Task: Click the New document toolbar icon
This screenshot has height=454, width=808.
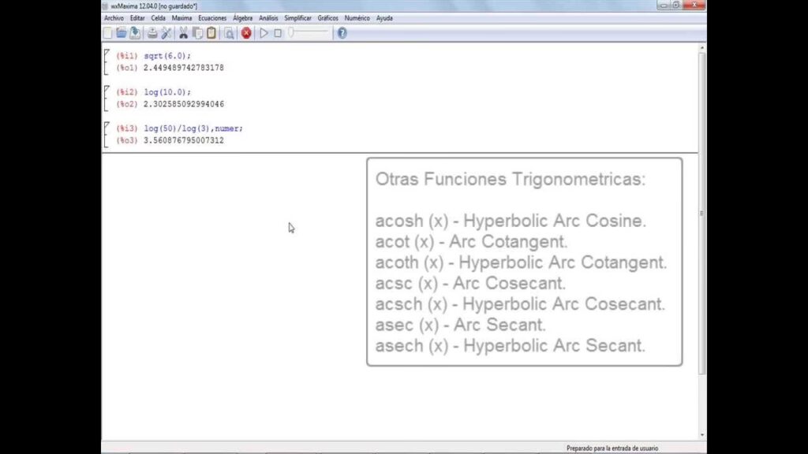Action: click(x=108, y=33)
